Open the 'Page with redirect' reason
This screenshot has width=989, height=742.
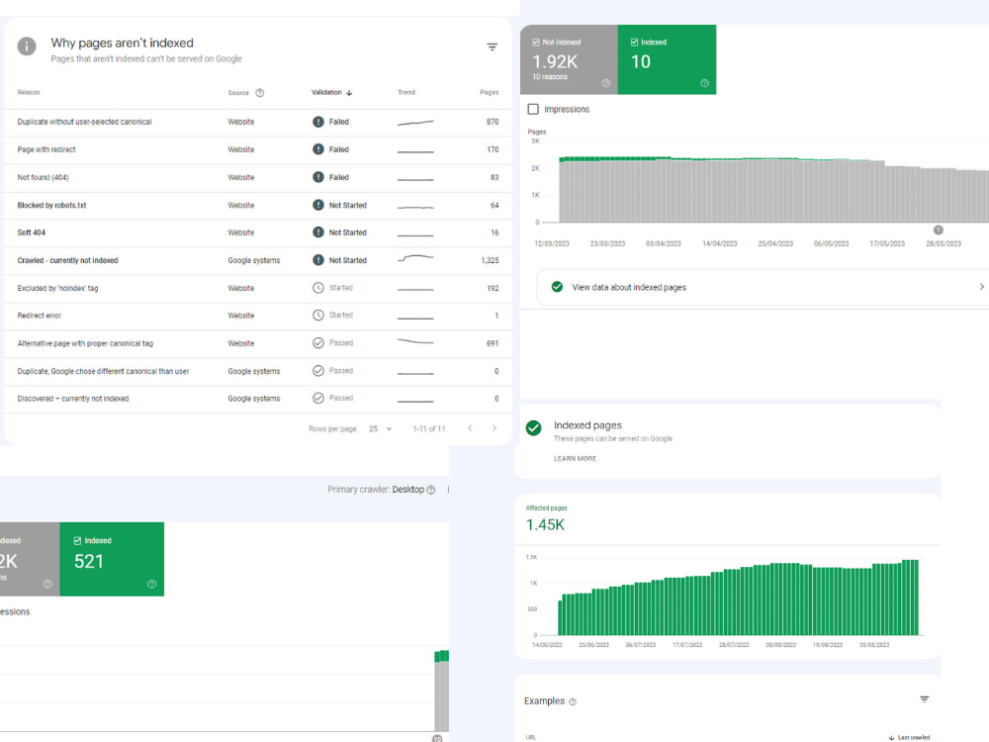pyautogui.click(x=257, y=149)
